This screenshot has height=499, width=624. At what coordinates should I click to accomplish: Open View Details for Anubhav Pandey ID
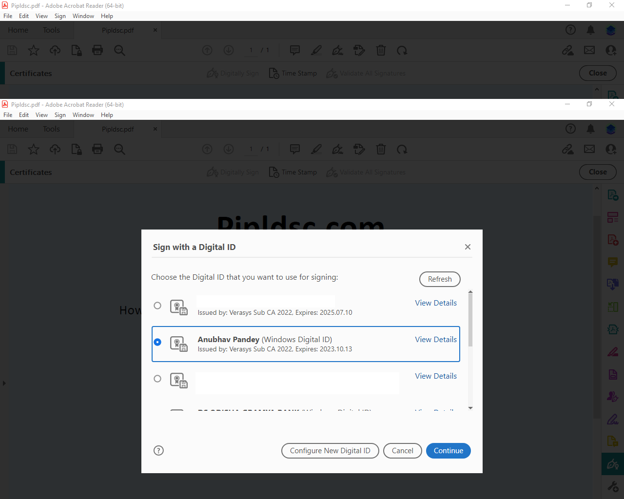tap(436, 340)
